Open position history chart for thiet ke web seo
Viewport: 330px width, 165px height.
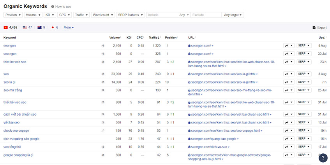click(289, 62)
